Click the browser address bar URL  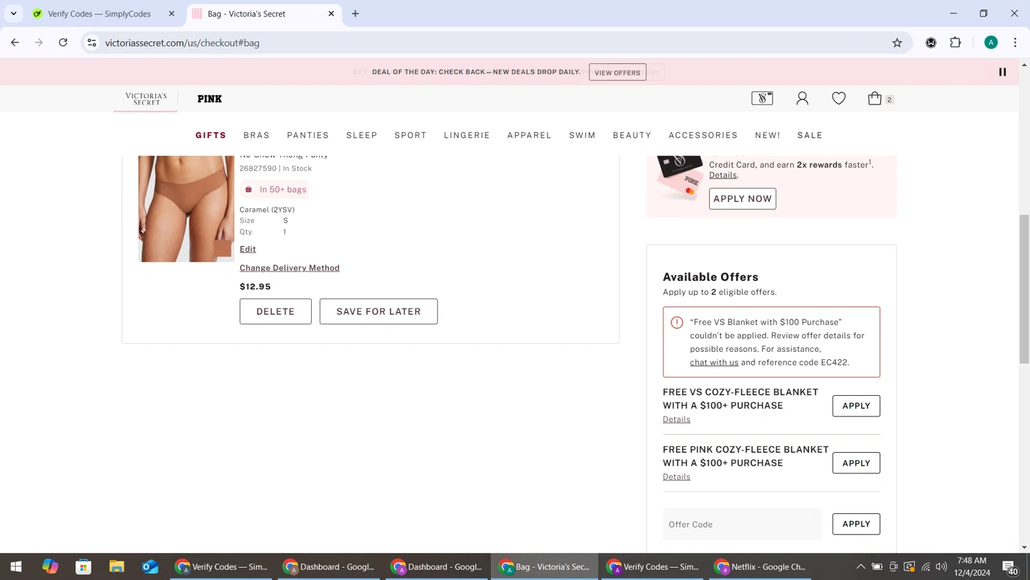[x=182, y=43]
